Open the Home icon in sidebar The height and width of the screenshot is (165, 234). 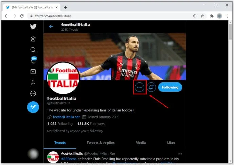[33, 39]
